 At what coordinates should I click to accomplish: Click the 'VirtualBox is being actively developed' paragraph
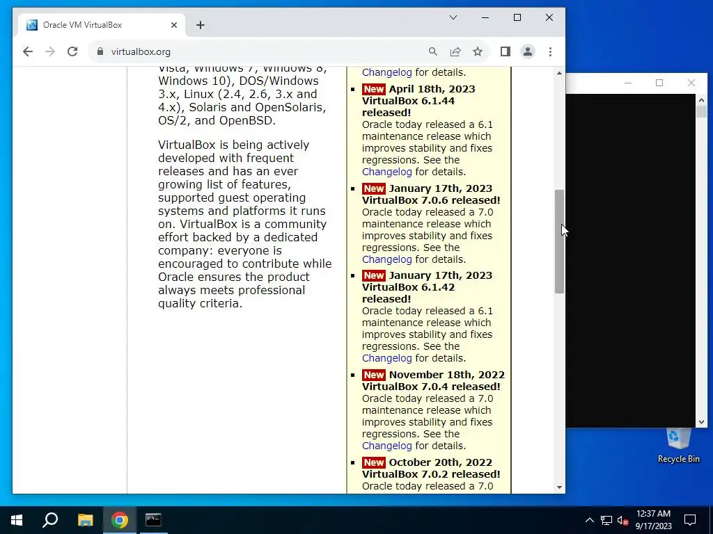click(x=244, y=224)
